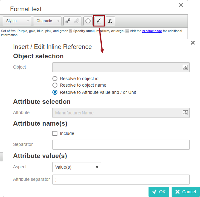Click the inline reference toolbar icon
Screen dimensions: 200x197
tap(99, 21)
